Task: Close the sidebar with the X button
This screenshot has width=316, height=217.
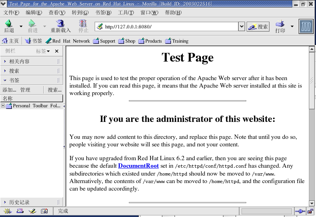Action: [x=57, y=51]
